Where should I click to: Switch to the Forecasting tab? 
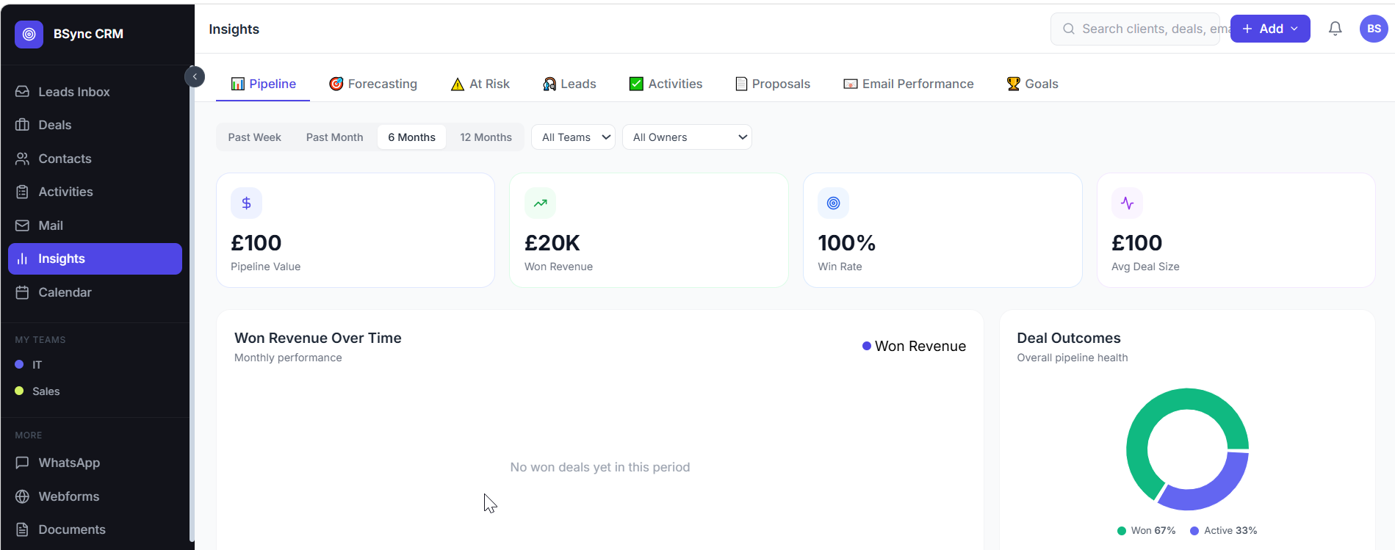point(373,84)
